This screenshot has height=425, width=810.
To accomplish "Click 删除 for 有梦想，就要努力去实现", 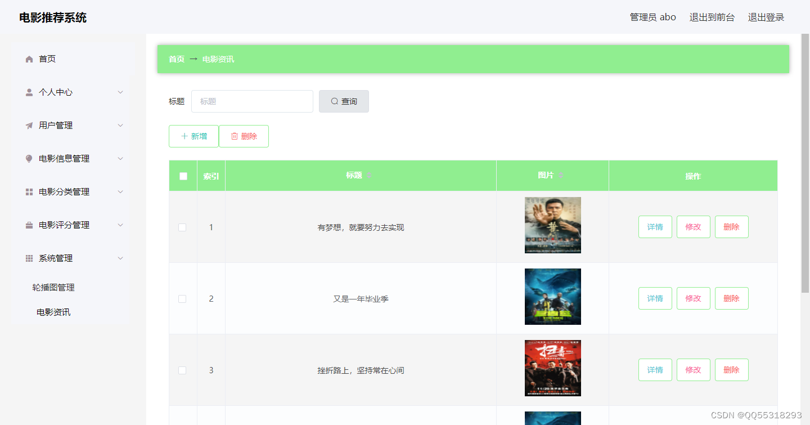I will (x=732, y=227).
